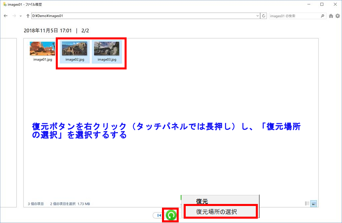Switch to details list view
Viewport: 342px width, 223px height.
point(307,204)
